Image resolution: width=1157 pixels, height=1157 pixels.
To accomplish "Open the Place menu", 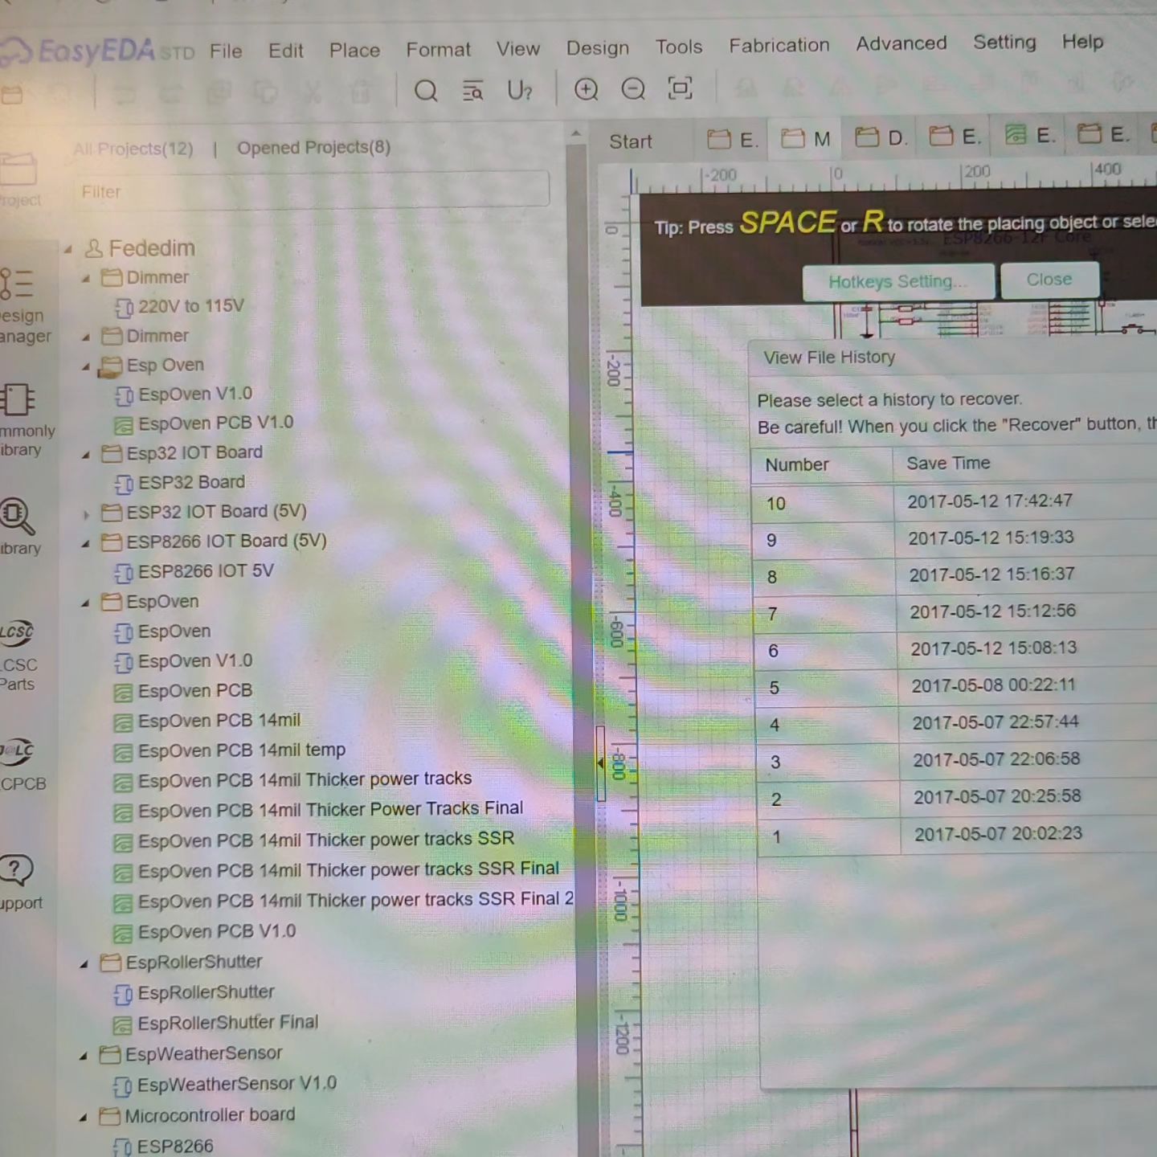I will coord(354,50).
